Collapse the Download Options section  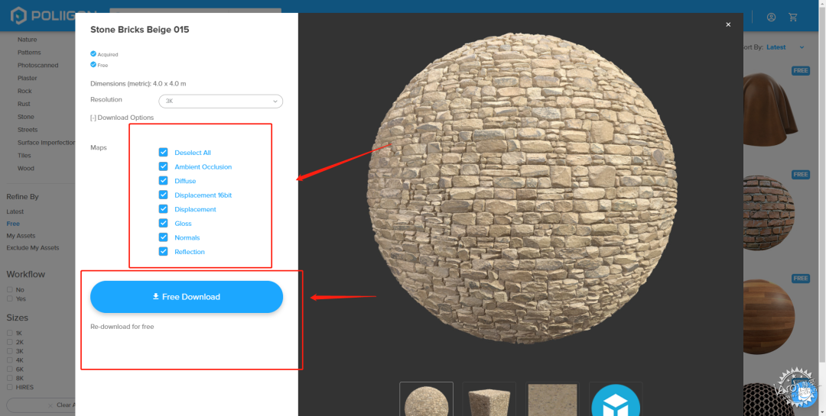pos(122,118)
